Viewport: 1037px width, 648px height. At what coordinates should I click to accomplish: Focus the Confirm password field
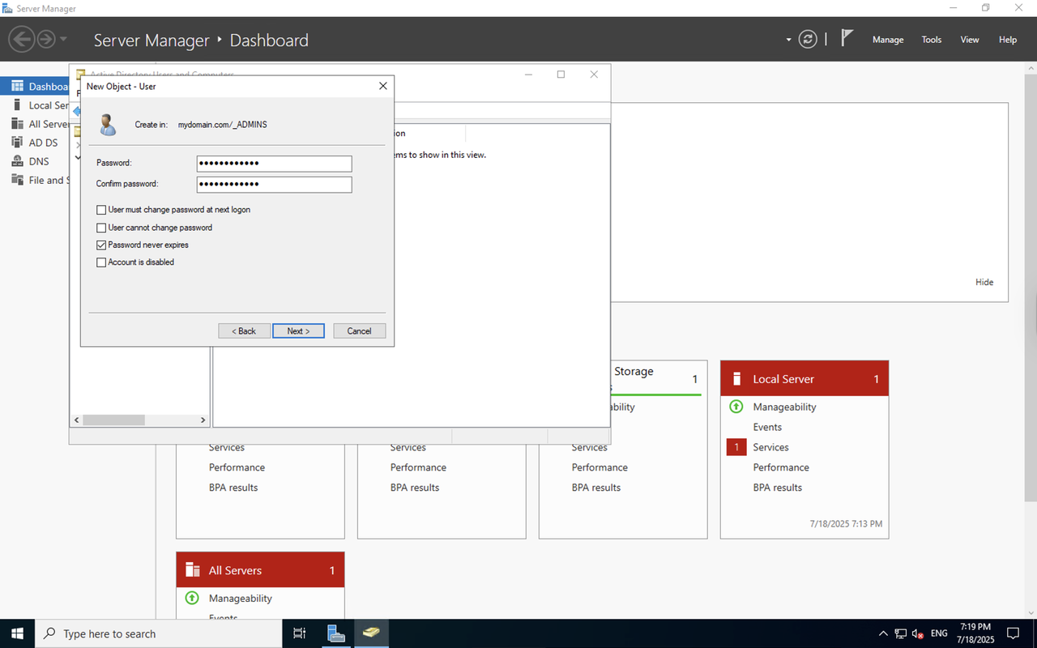click(x=274, y=185)
